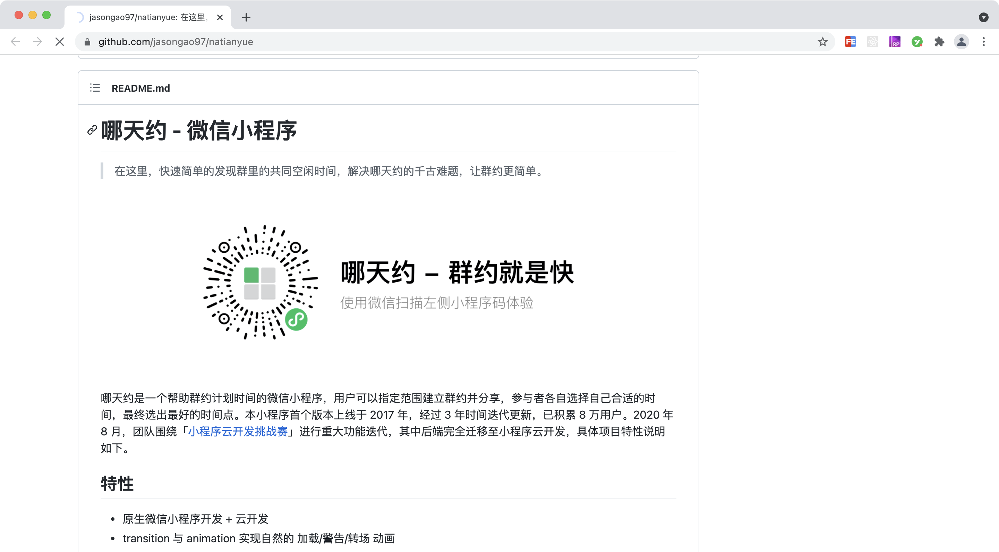
Task: Open Chrome's three-dot menu
Action: tap(983, 42)
